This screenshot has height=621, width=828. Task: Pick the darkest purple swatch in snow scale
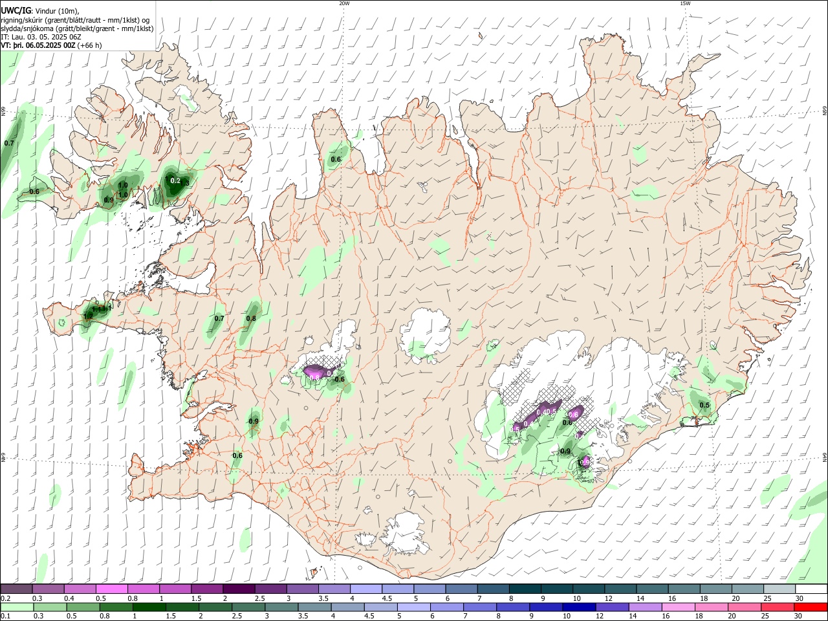point(239,589)
